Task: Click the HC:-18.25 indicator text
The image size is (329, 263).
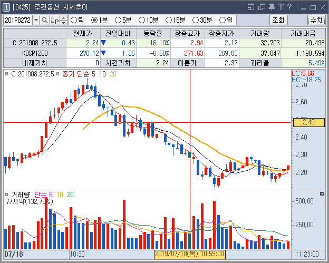Action: 306,80
